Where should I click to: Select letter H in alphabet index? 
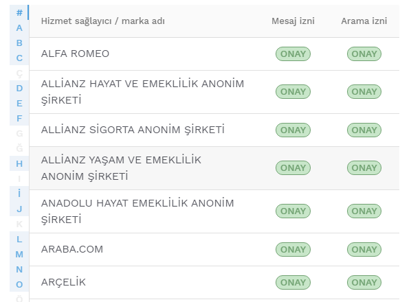pos(19,163)
